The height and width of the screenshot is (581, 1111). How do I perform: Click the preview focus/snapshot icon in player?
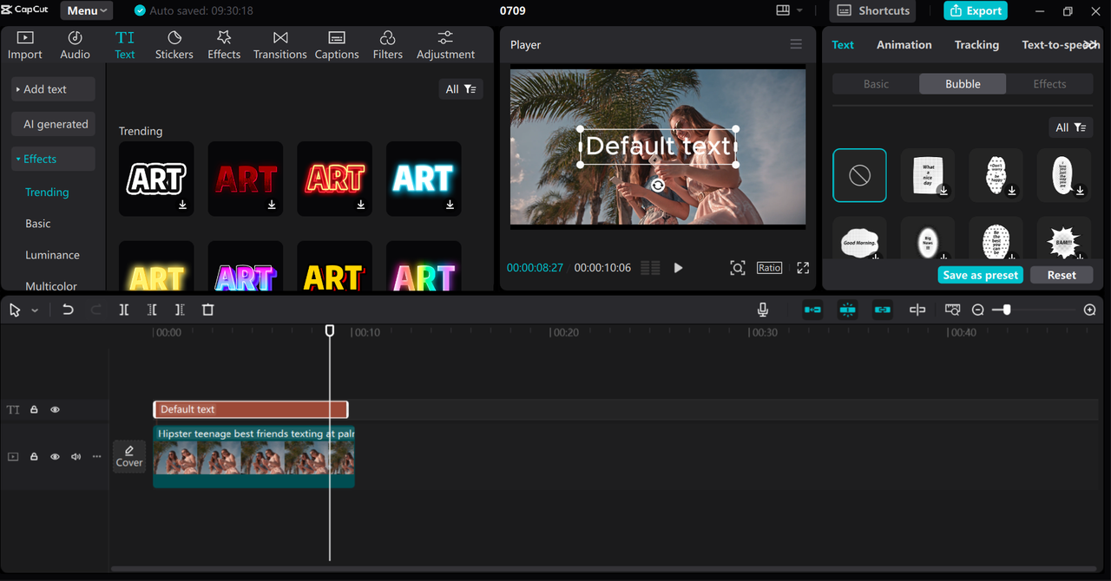tap(737, 268)
